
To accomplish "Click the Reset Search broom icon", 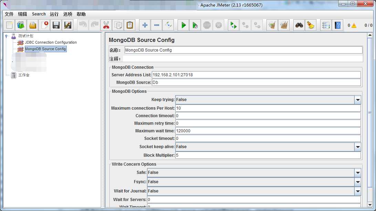I will tap(311, 25).
